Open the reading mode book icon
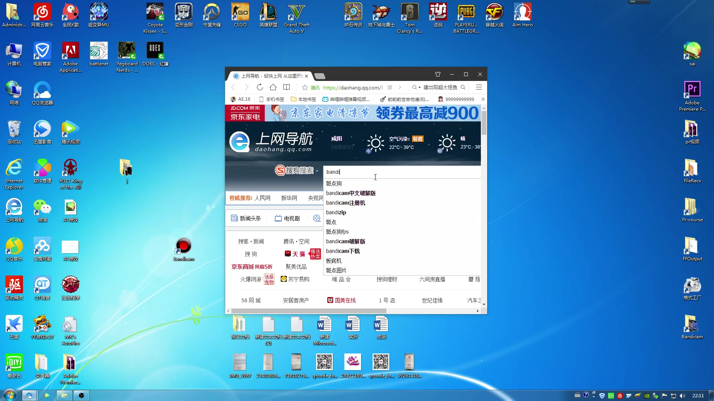714x401 pixels. pos(286,87)
